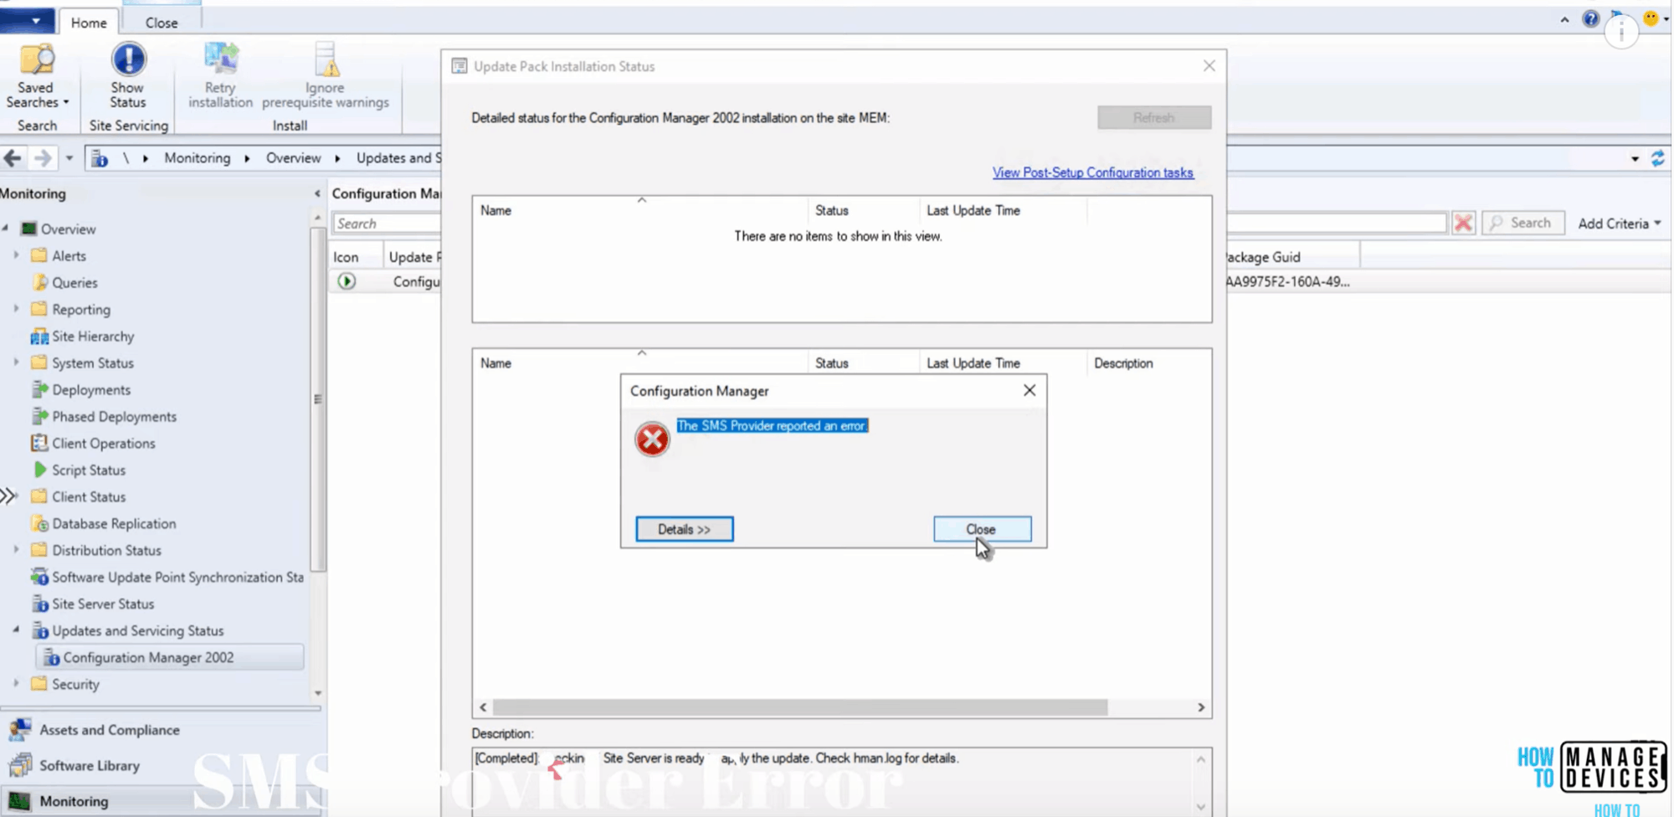Select Security folder in tree

pos(75,684)
